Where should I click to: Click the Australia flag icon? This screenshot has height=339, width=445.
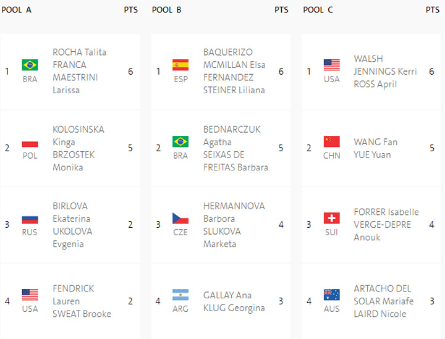(x=332, y=295)
